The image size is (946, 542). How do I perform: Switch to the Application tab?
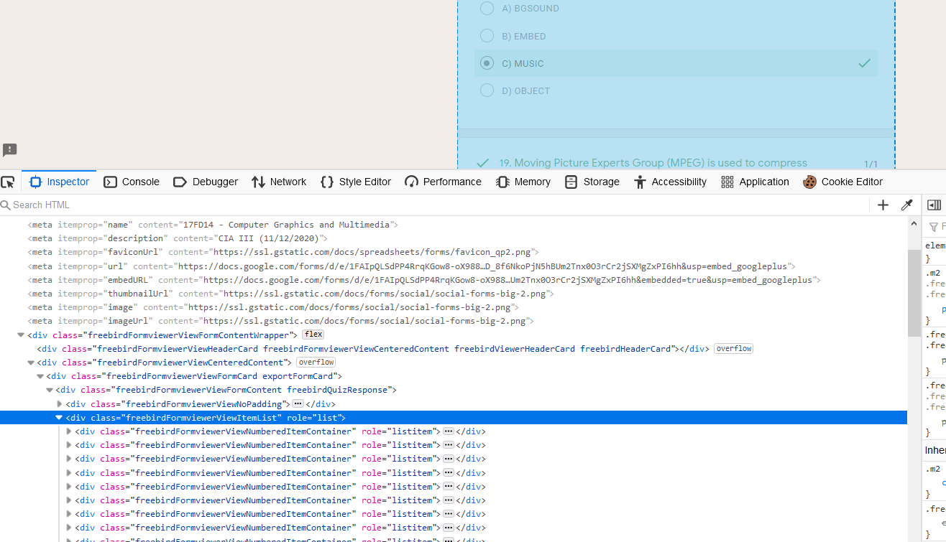tap(755, 182)
